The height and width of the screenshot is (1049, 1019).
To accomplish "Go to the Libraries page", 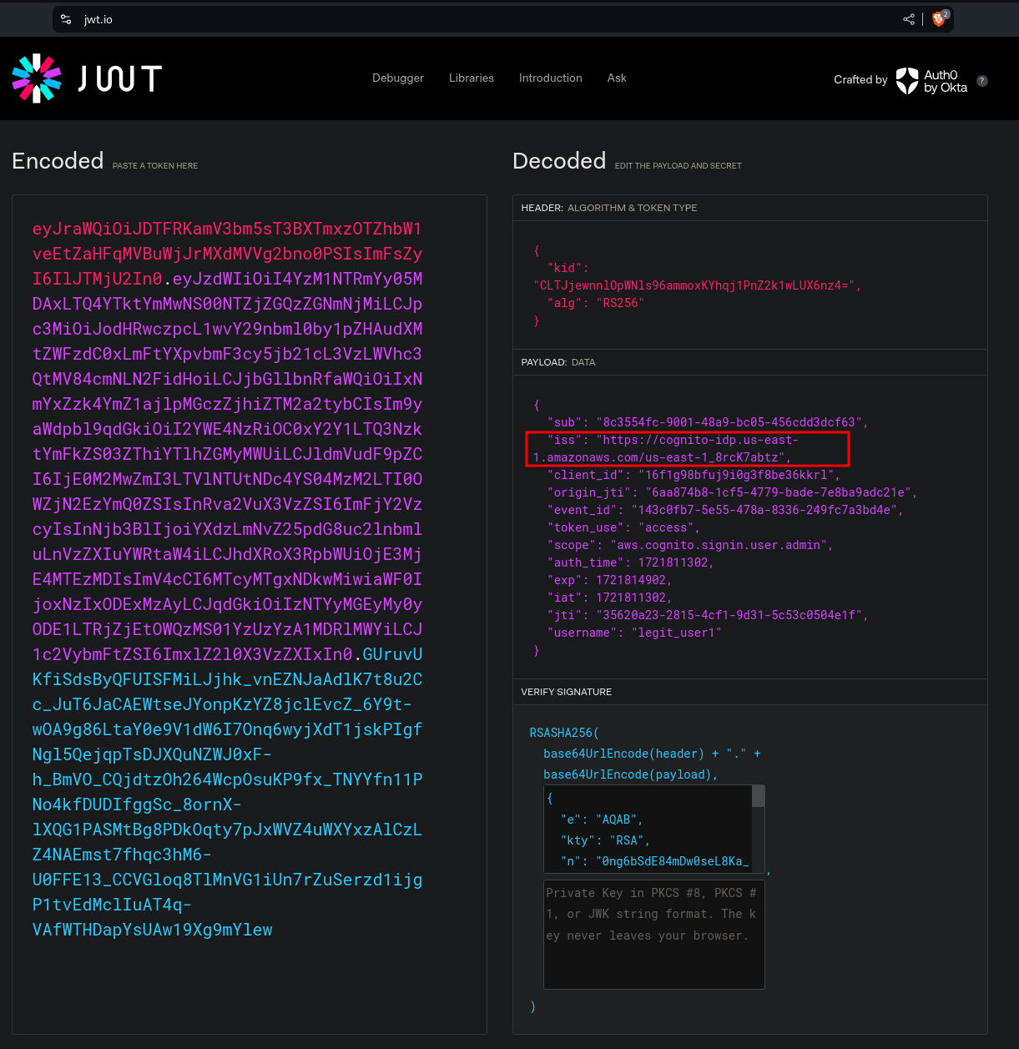I will [x=472, y=78].
